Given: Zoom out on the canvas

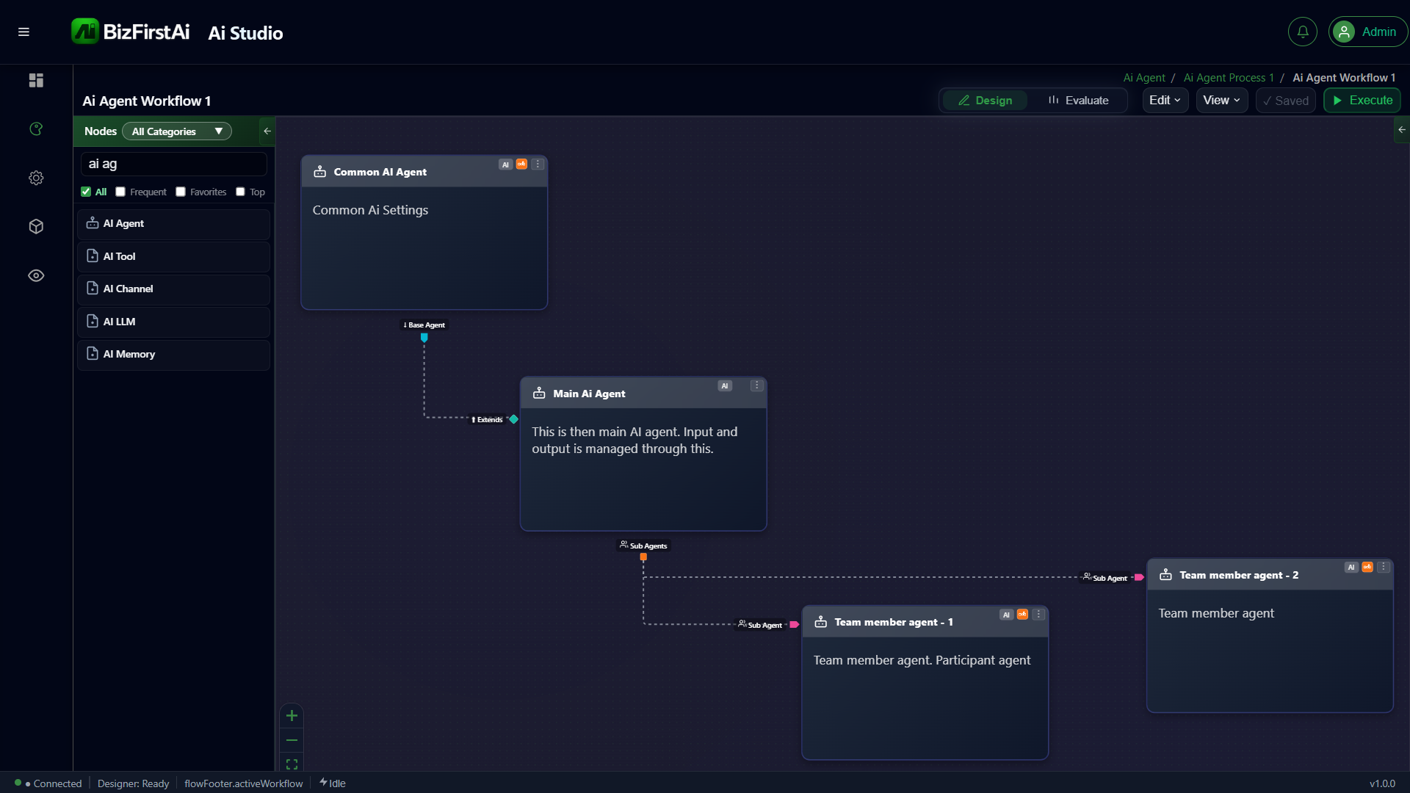Looking at the screenshot, I should pos(292,740).
